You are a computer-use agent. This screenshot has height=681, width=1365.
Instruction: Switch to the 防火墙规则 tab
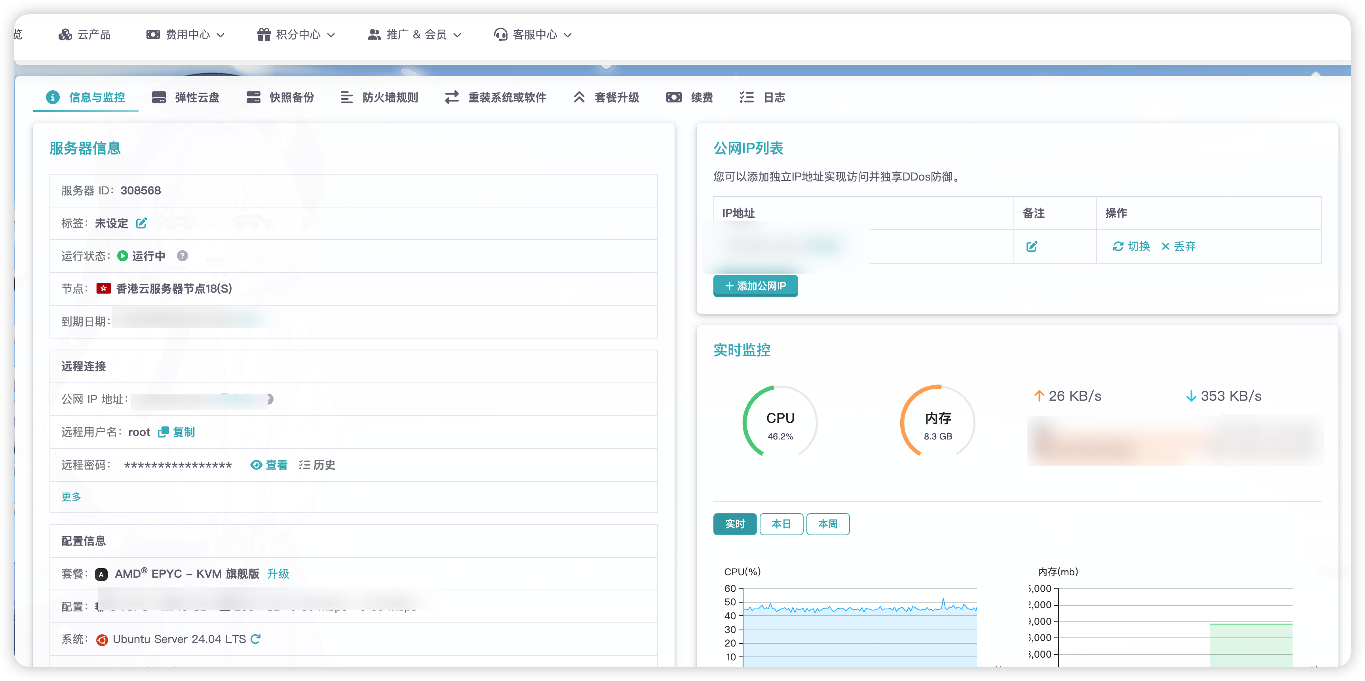point(379,97)
